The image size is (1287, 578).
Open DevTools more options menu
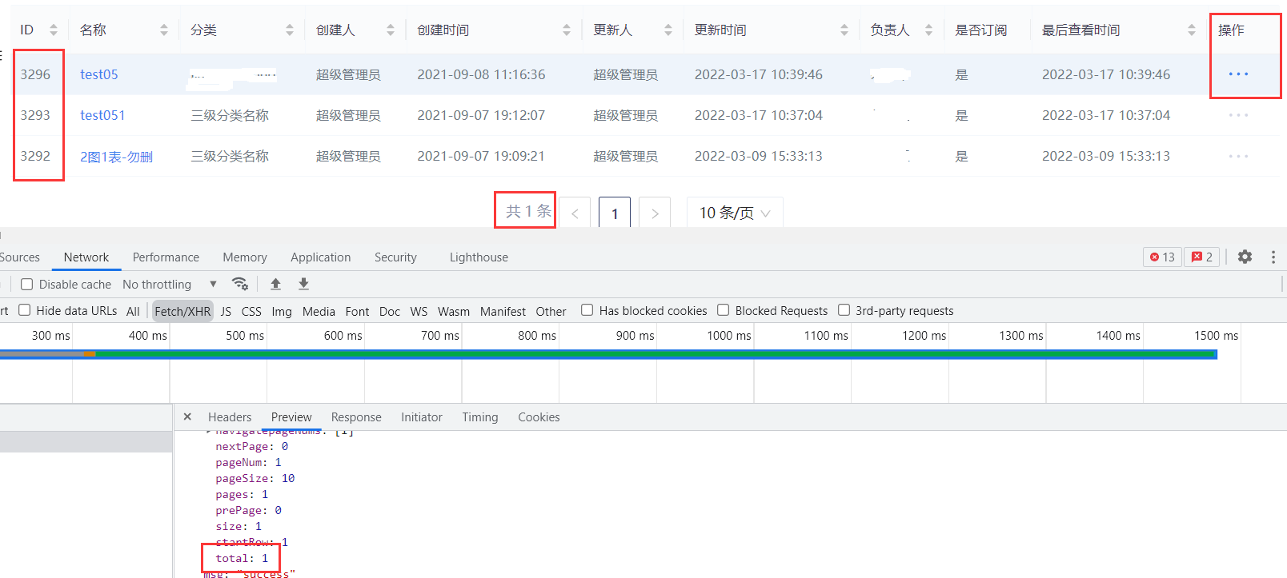(x=1273, y=257)
